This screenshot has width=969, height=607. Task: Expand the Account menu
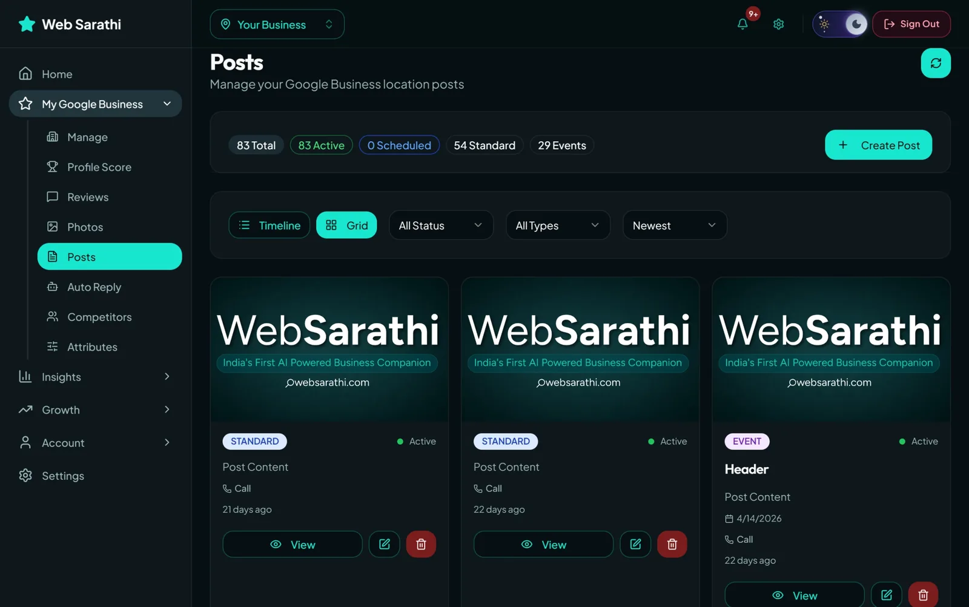pos(95,443)
